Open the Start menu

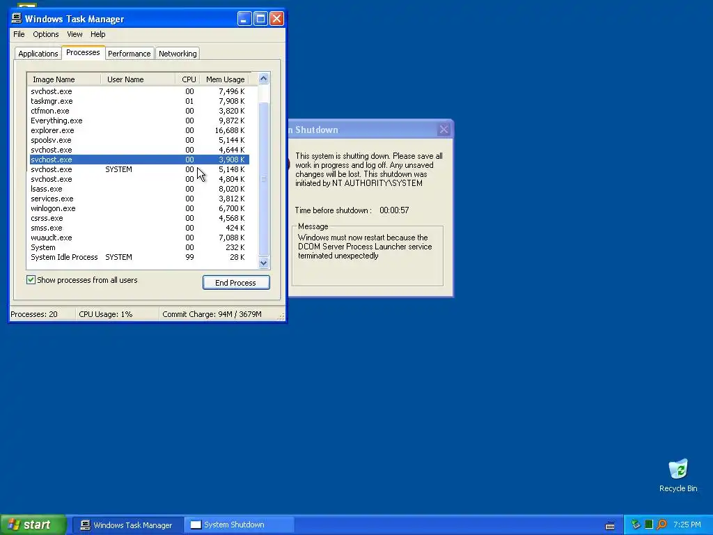pyautogui.click(x=33, y=525)
